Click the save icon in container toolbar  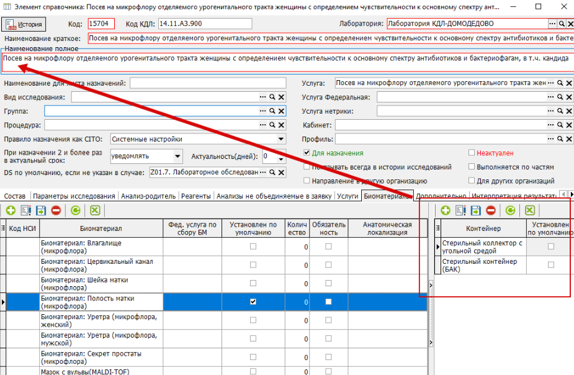pos(475,210)
